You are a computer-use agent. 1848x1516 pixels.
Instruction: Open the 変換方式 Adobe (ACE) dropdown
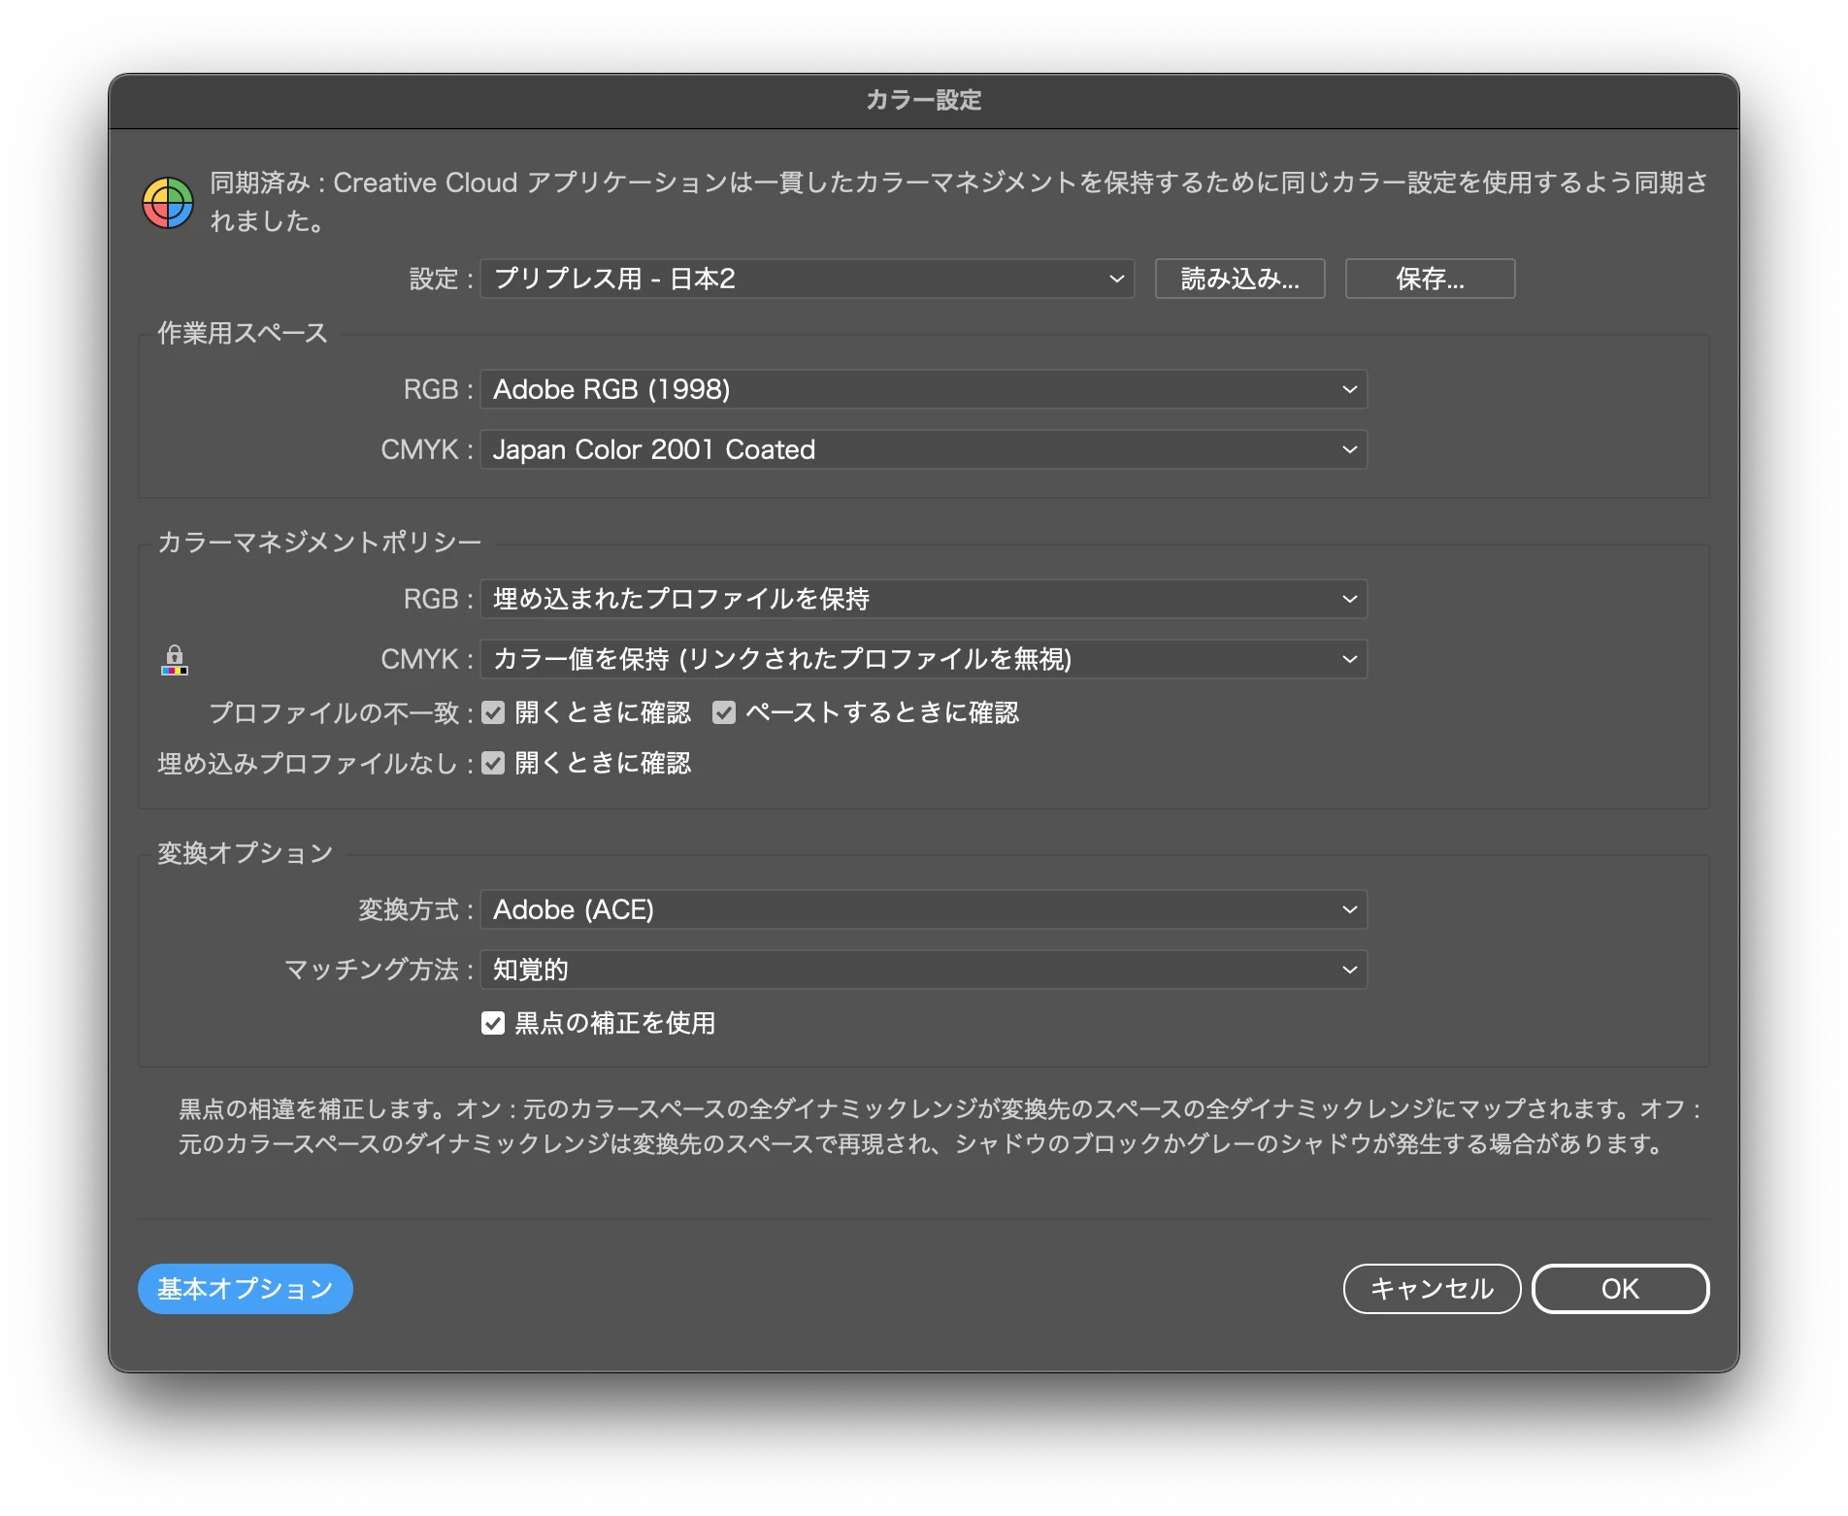pyautogui.click(x=924, y=909)
